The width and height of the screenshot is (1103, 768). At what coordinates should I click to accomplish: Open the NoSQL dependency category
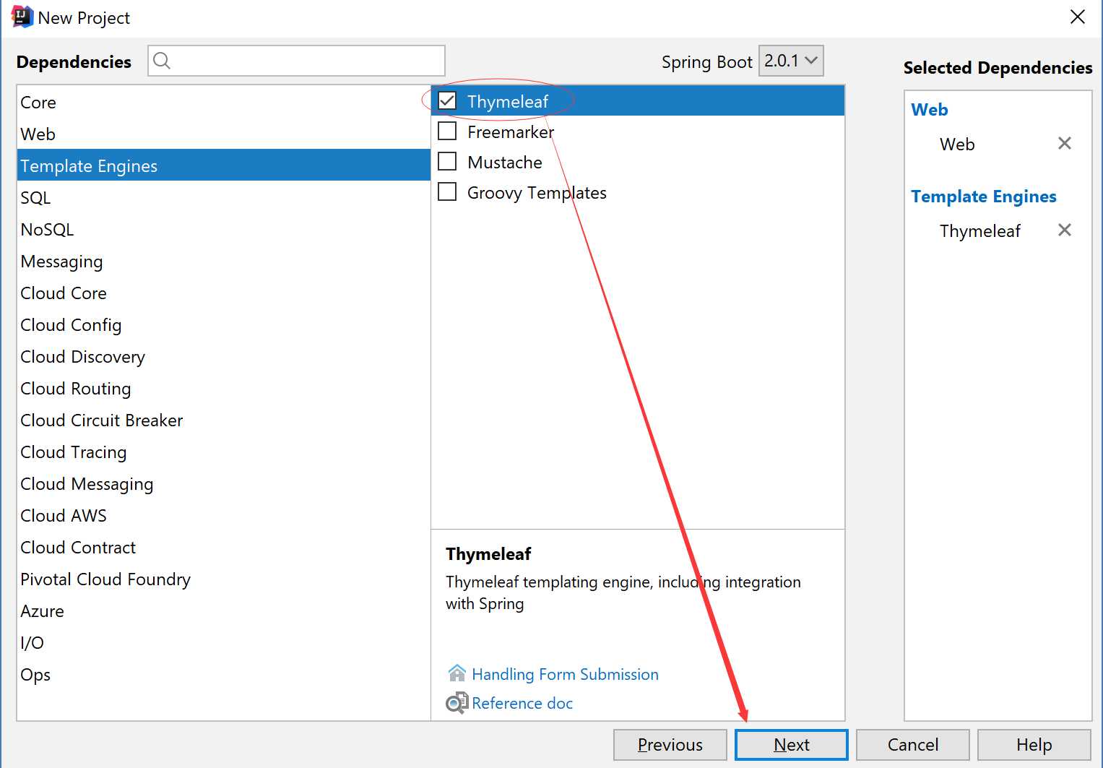(223, 229)
